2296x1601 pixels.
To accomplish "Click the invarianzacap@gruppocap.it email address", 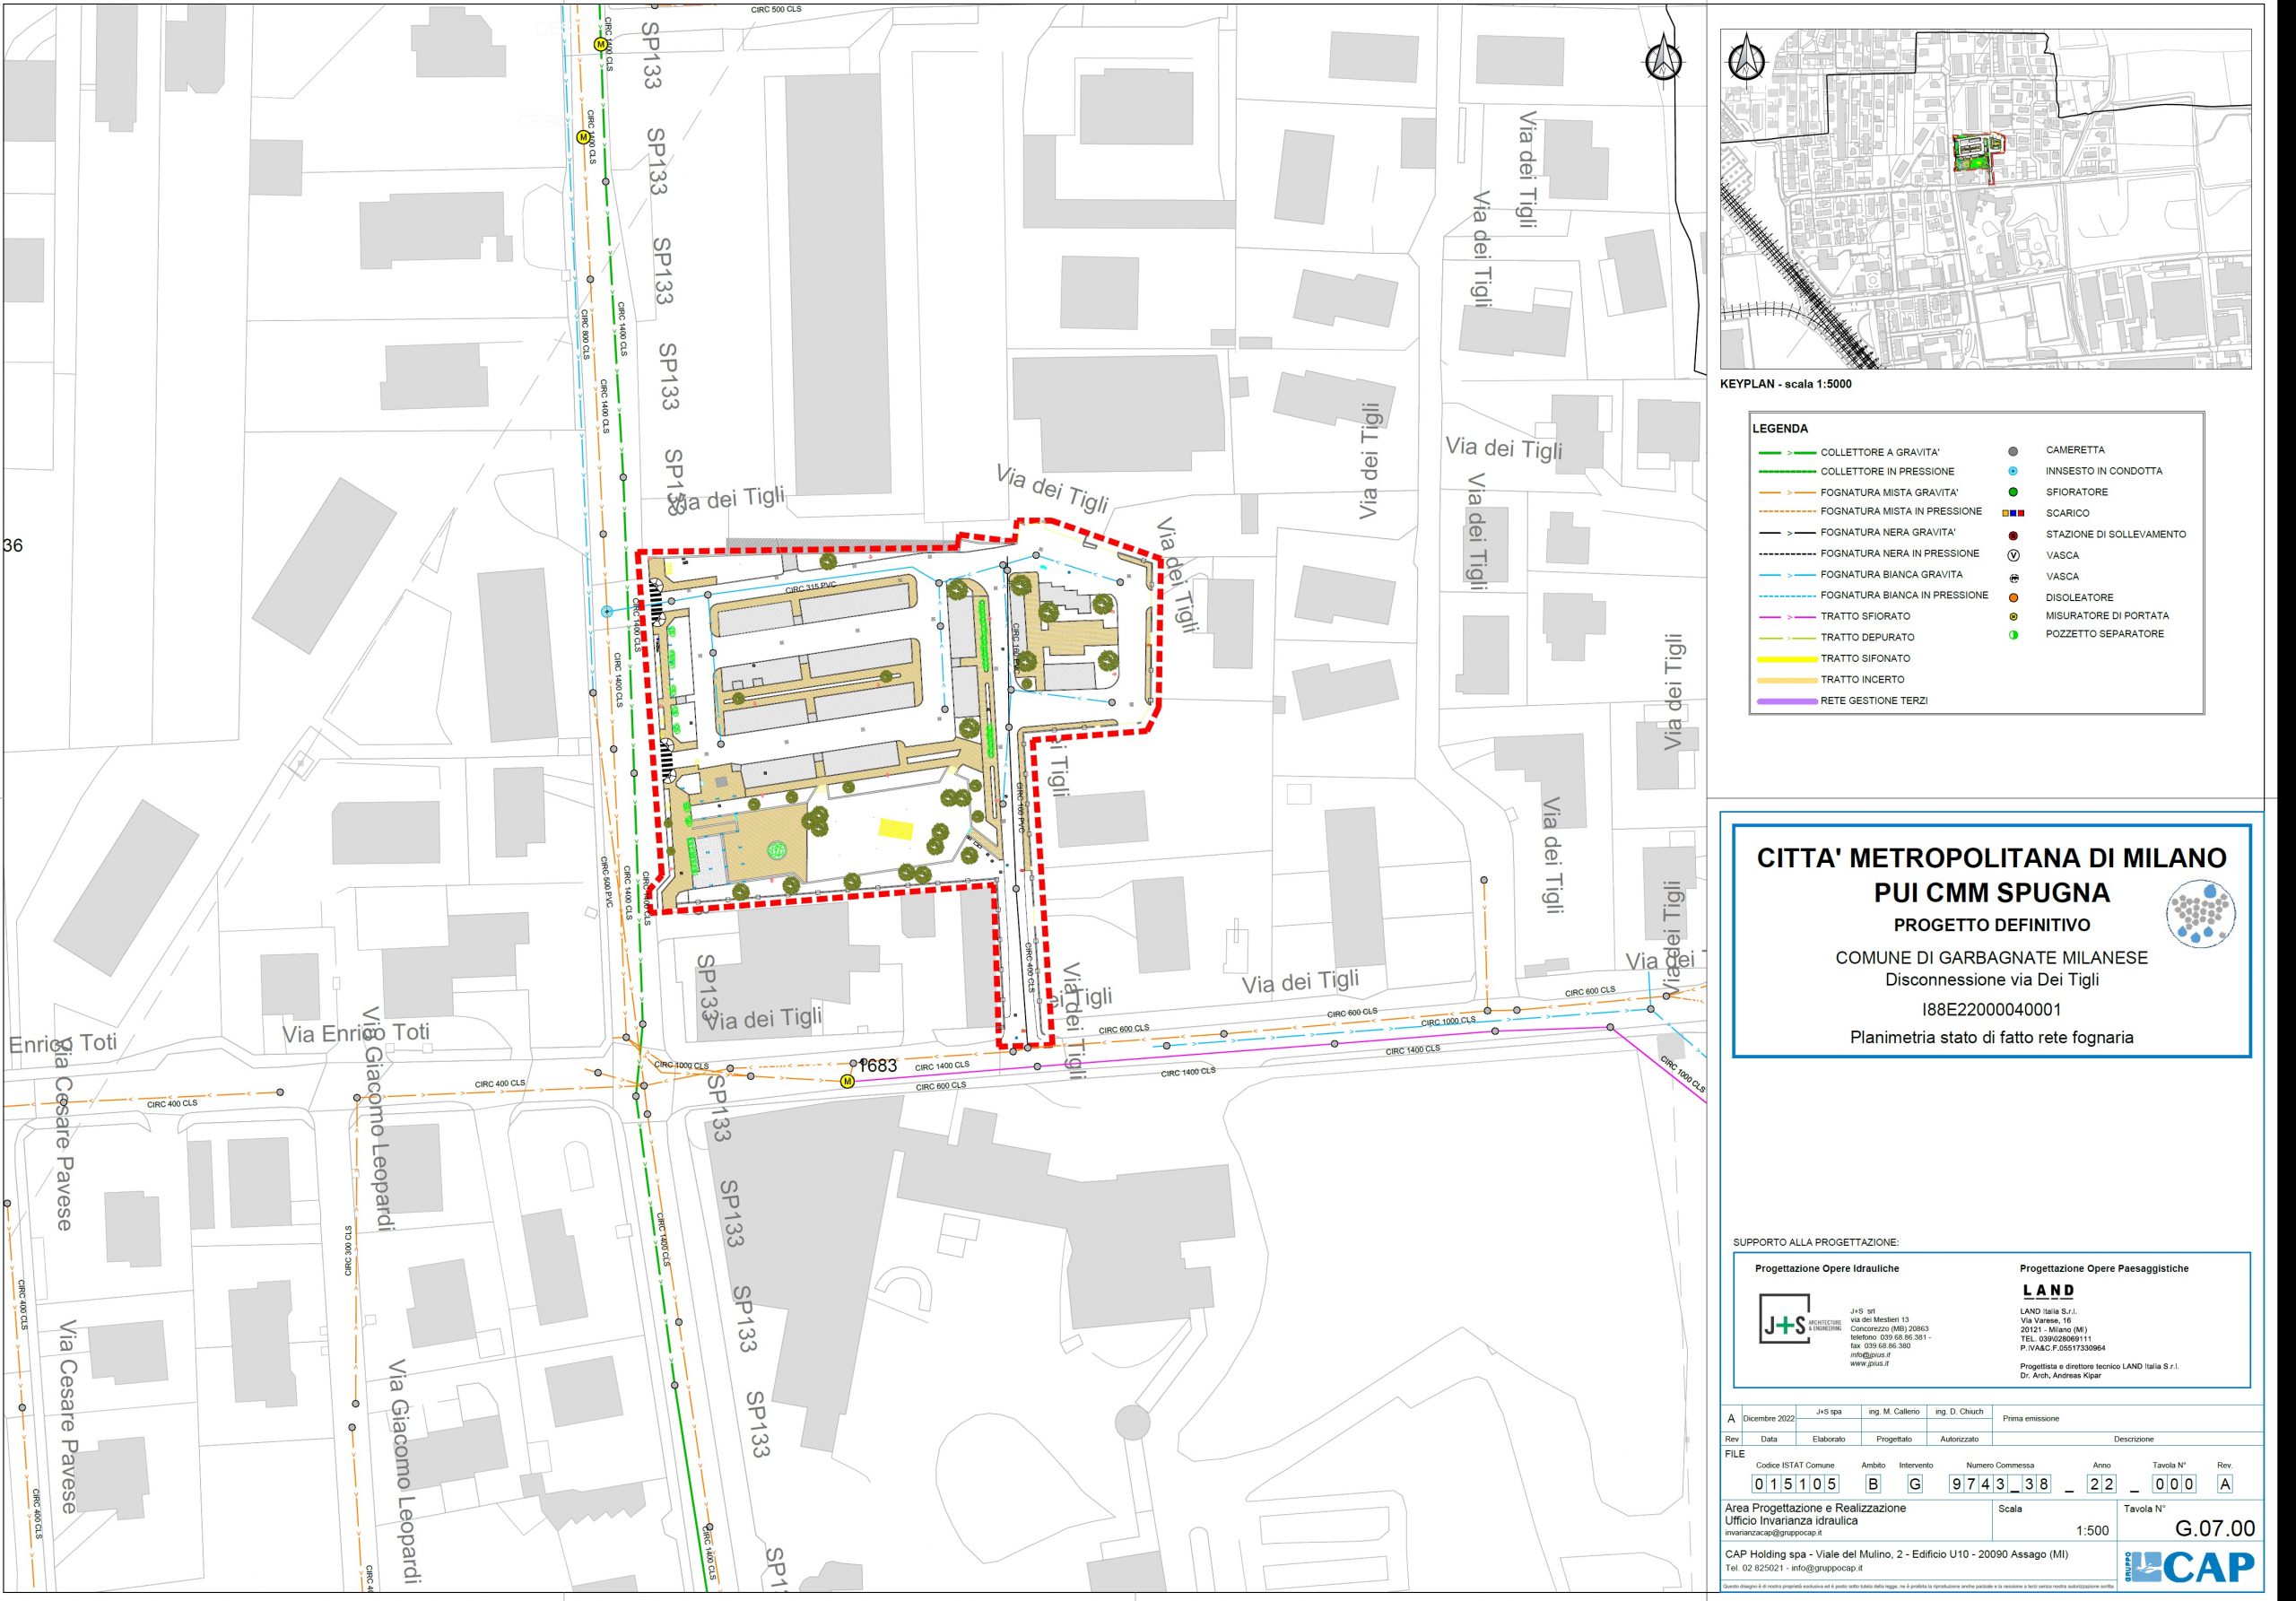I will (x=1773, y=1533).
